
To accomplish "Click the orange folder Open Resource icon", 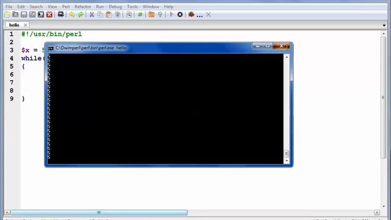I will click(152, 15).
